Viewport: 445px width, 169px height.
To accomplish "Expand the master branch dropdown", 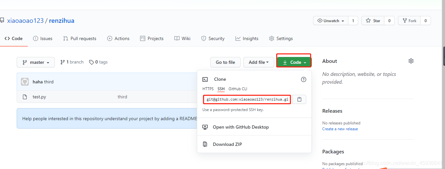I will coord(36,62).
